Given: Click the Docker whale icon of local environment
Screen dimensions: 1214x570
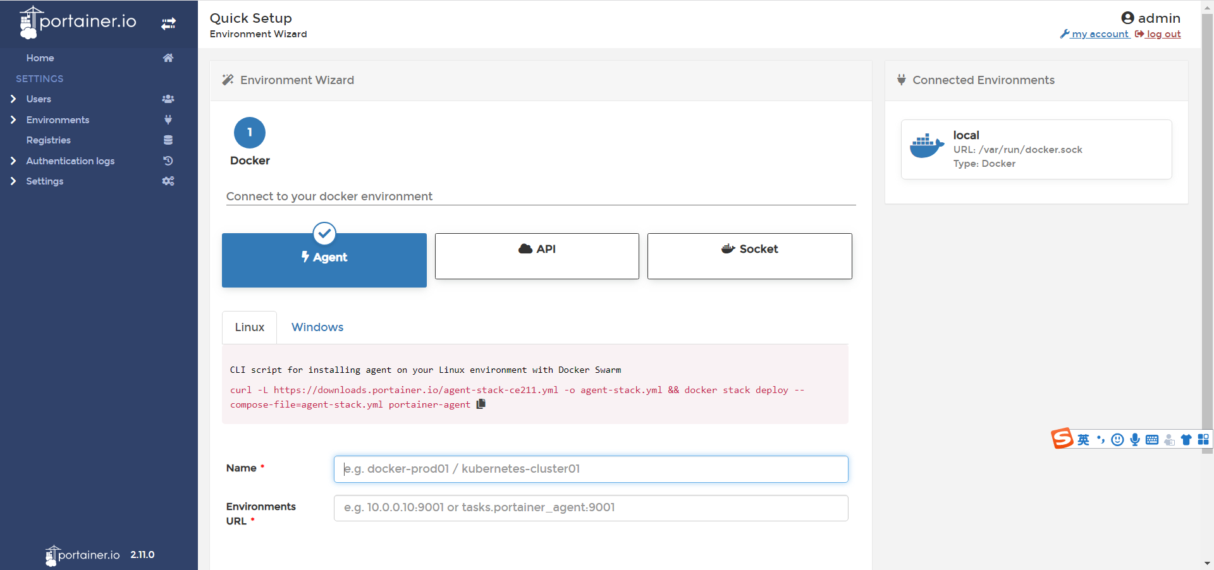Looking at the screenshot, I should [x=927, y=146].
